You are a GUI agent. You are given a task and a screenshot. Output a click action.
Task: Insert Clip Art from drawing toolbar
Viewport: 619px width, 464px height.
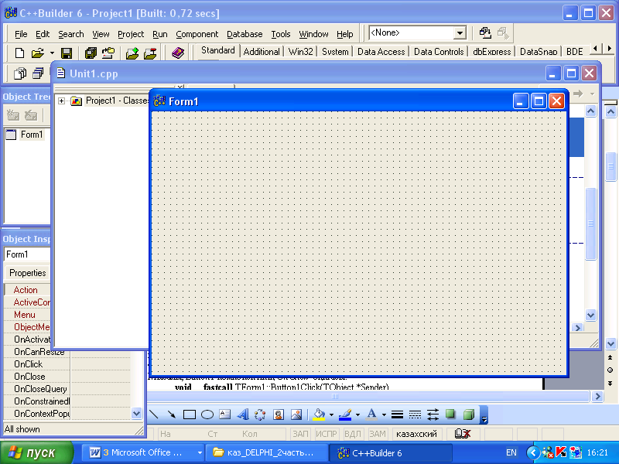[279, 415]
